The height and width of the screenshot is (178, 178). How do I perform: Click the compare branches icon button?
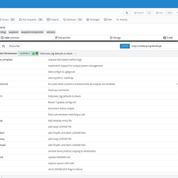[x=3, y=46]
